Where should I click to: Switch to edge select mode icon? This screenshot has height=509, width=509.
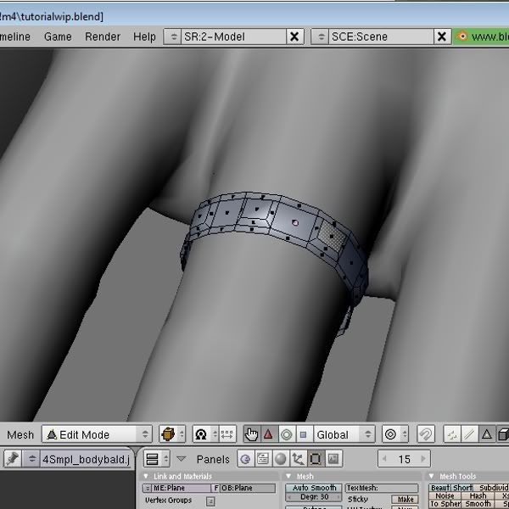coord(469,434)
